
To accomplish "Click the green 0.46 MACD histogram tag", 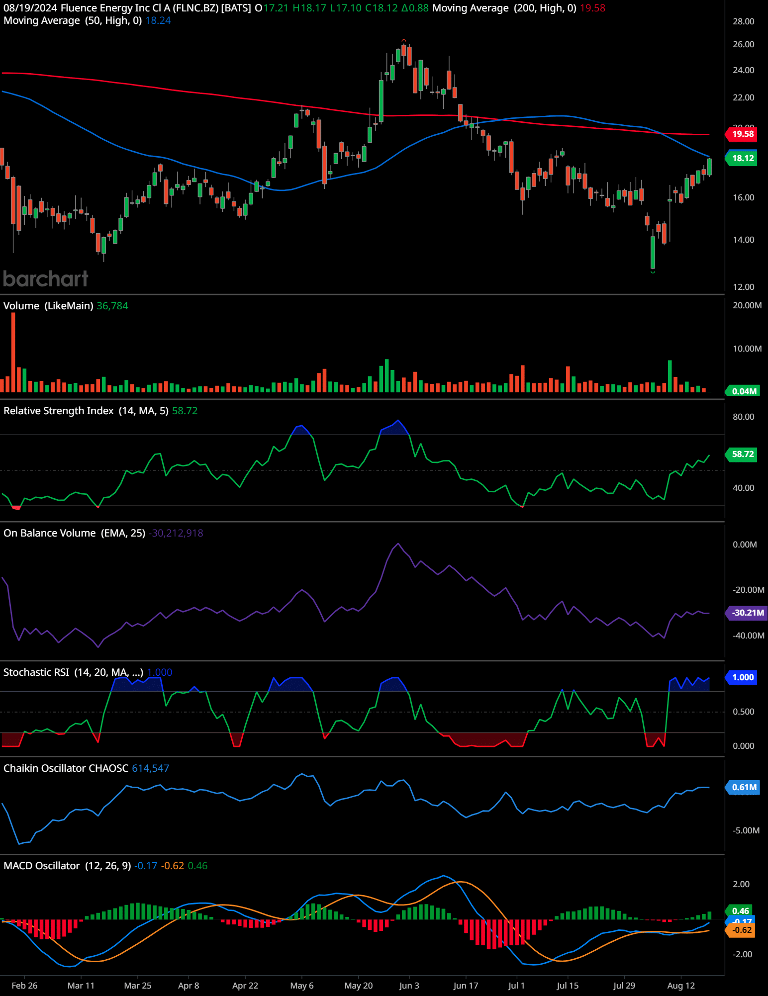I will click(x=739, y=910).
